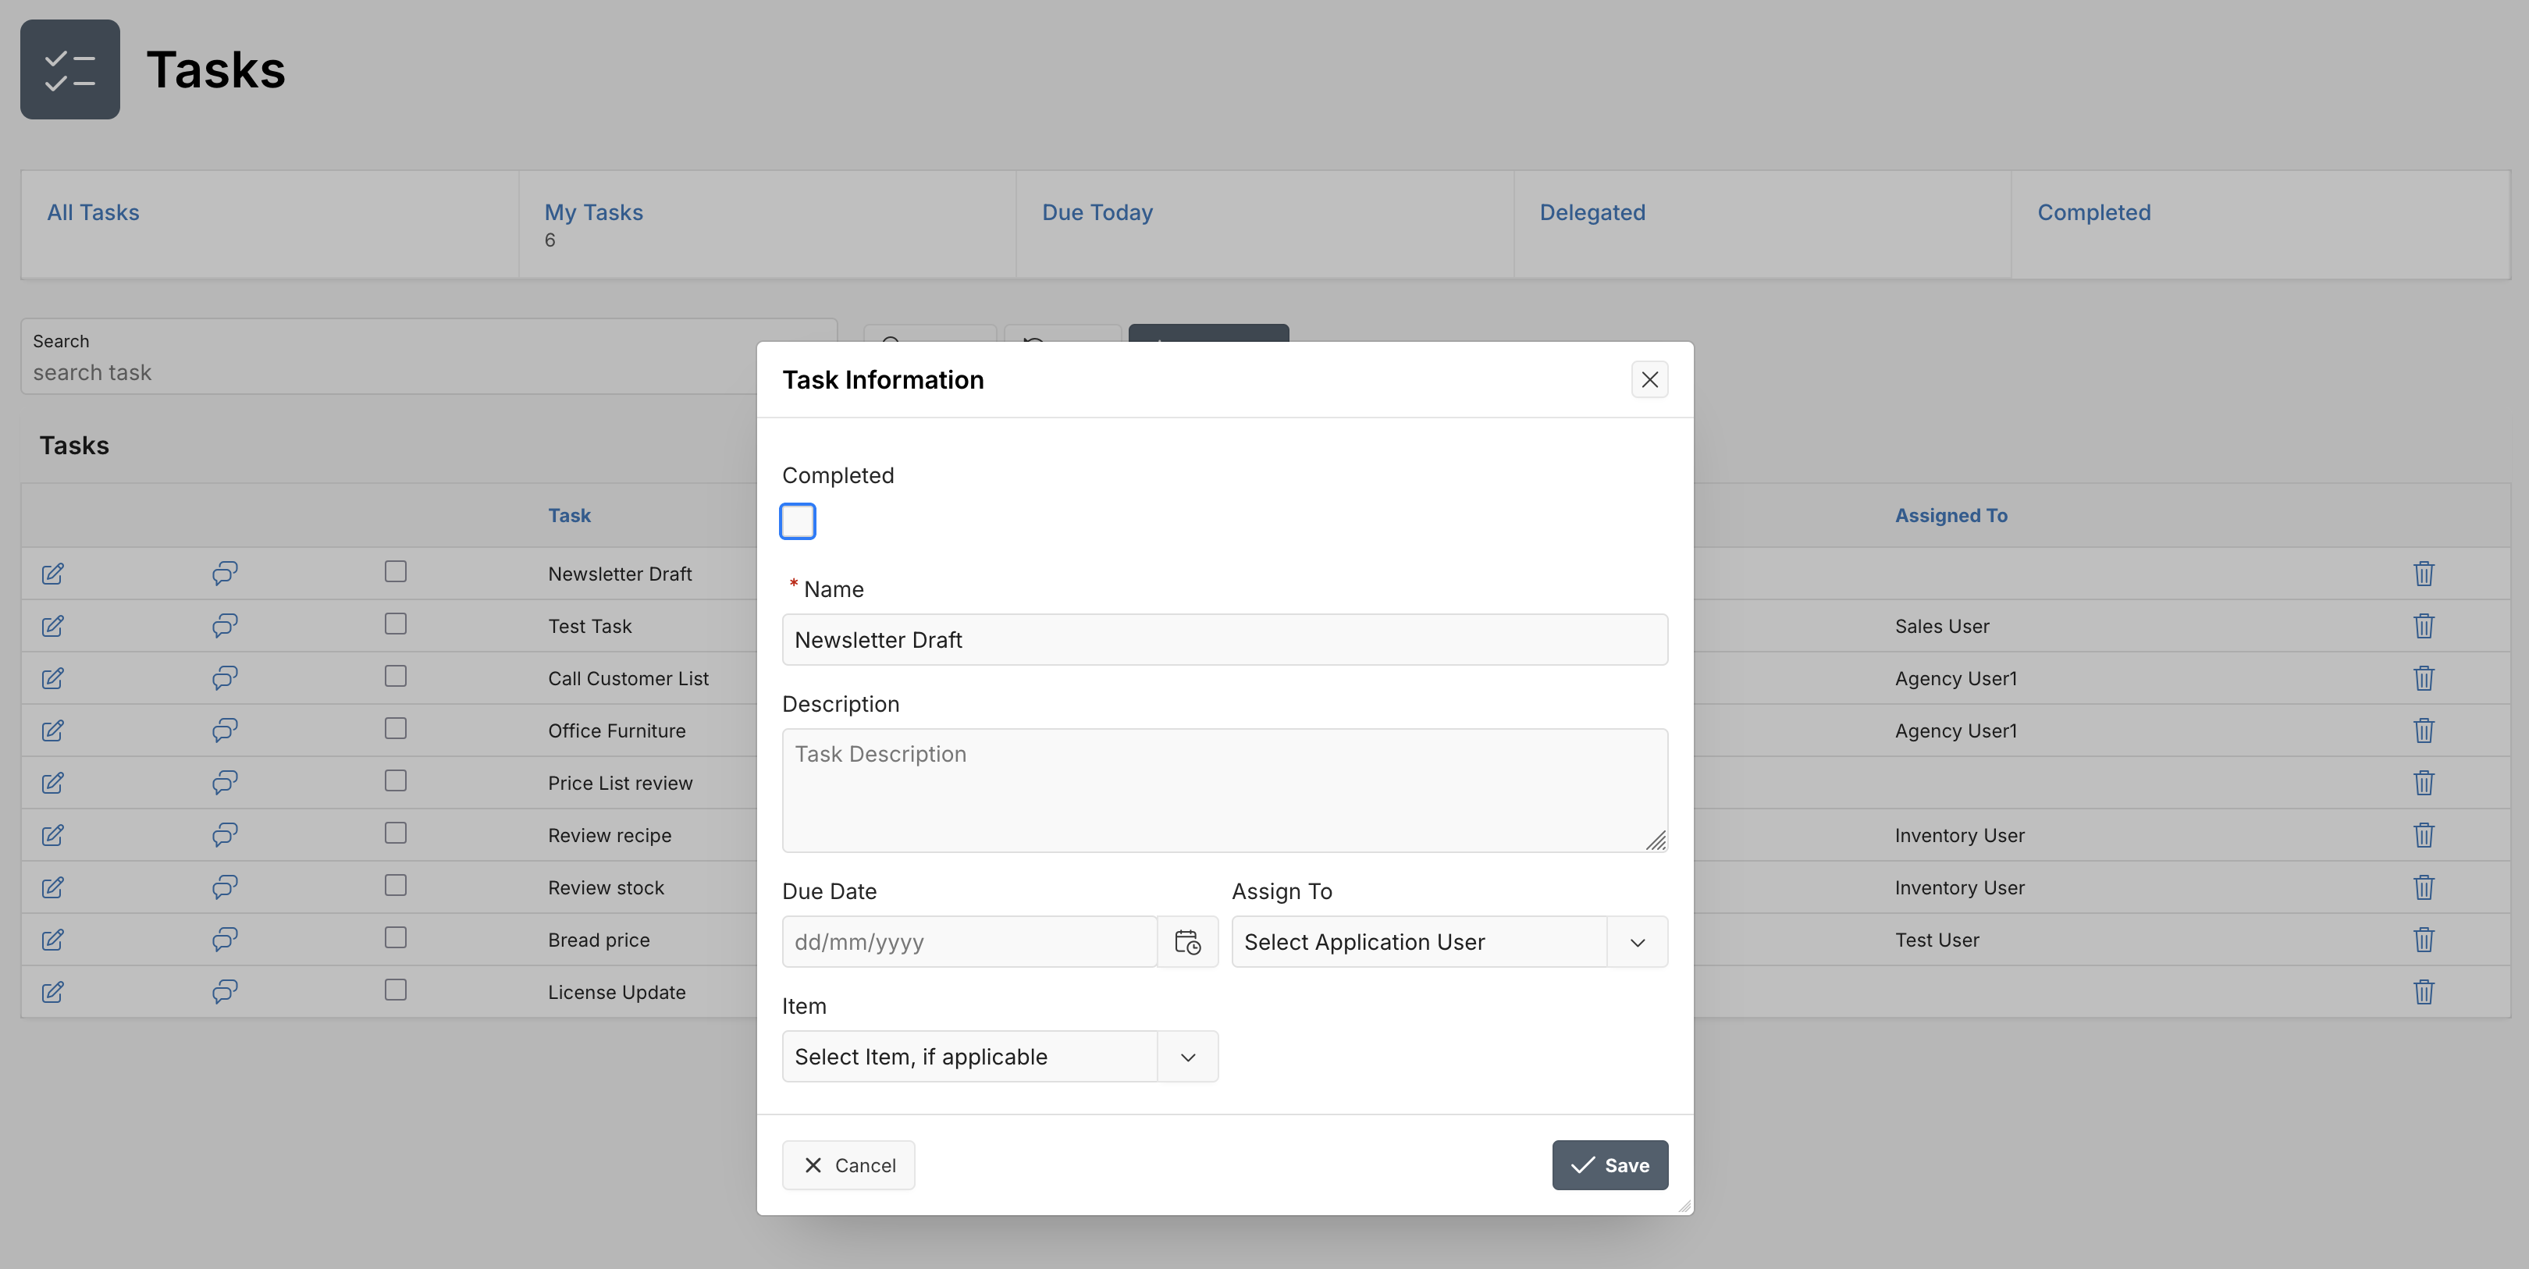Image resolution: width=2529 pixels, height=1269 pixels.
Task: Click into the Task Description textarea
Action: (1224, 790)
